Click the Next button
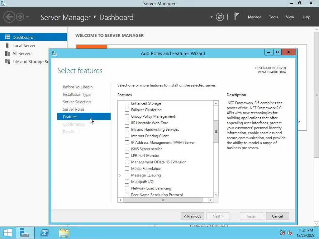The width and height of the screenshot is (319, 239). (x=218, y=216)
